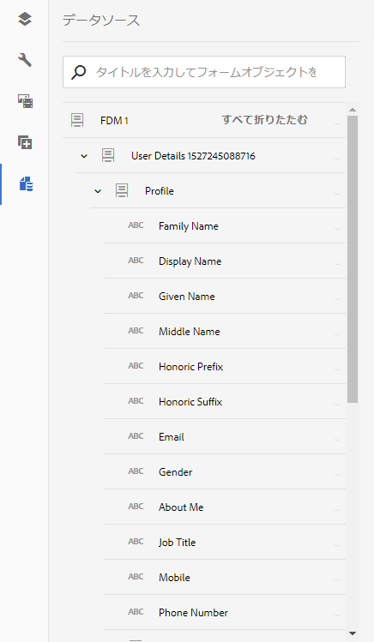Select the Profile tree row
Screen dimensions: 374x642
[218, 191]
